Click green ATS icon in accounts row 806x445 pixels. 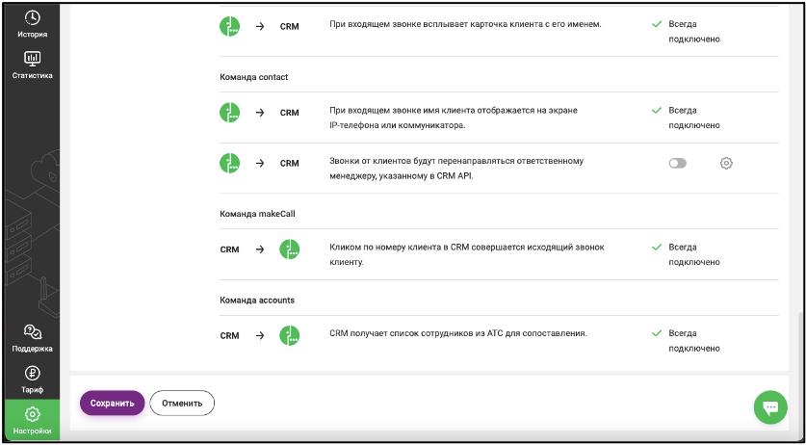290,335
